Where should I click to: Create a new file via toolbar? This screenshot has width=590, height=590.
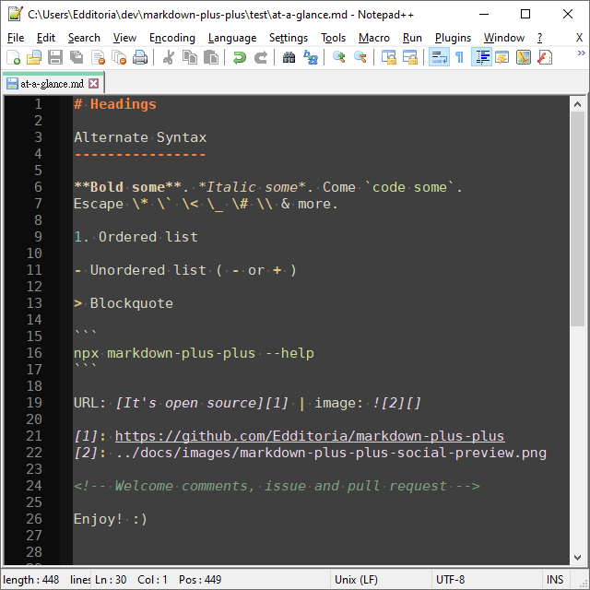pos(13,57)
